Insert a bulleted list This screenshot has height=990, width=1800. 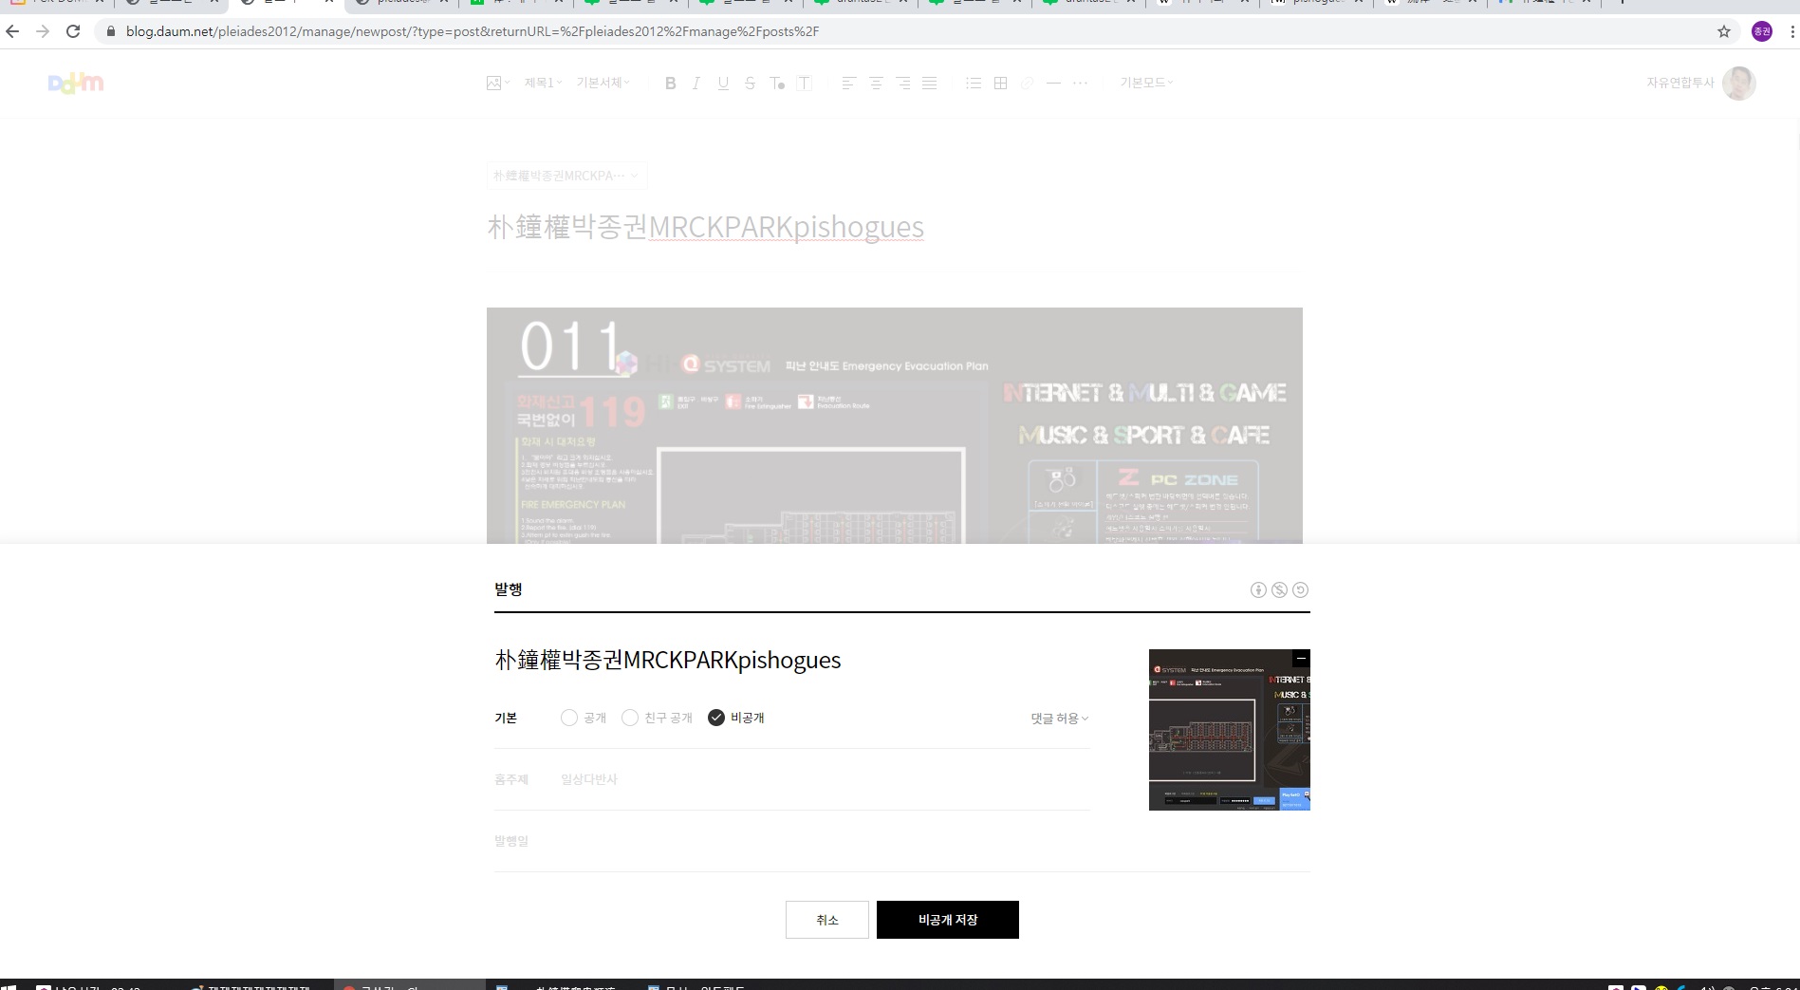974,84
